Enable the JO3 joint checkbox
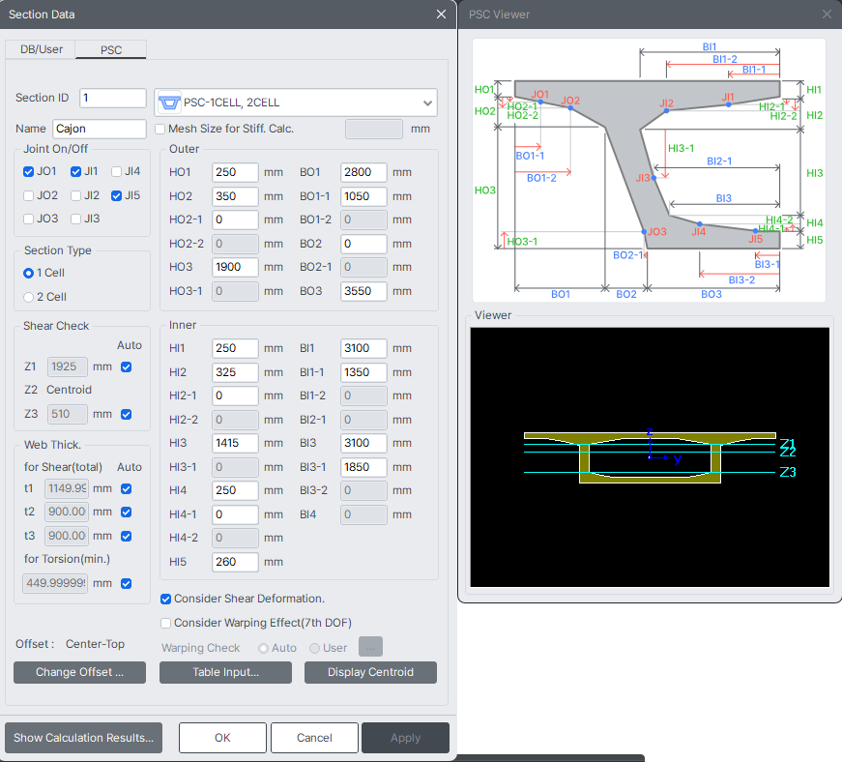 pyautogui.click(x=28, y=219)
